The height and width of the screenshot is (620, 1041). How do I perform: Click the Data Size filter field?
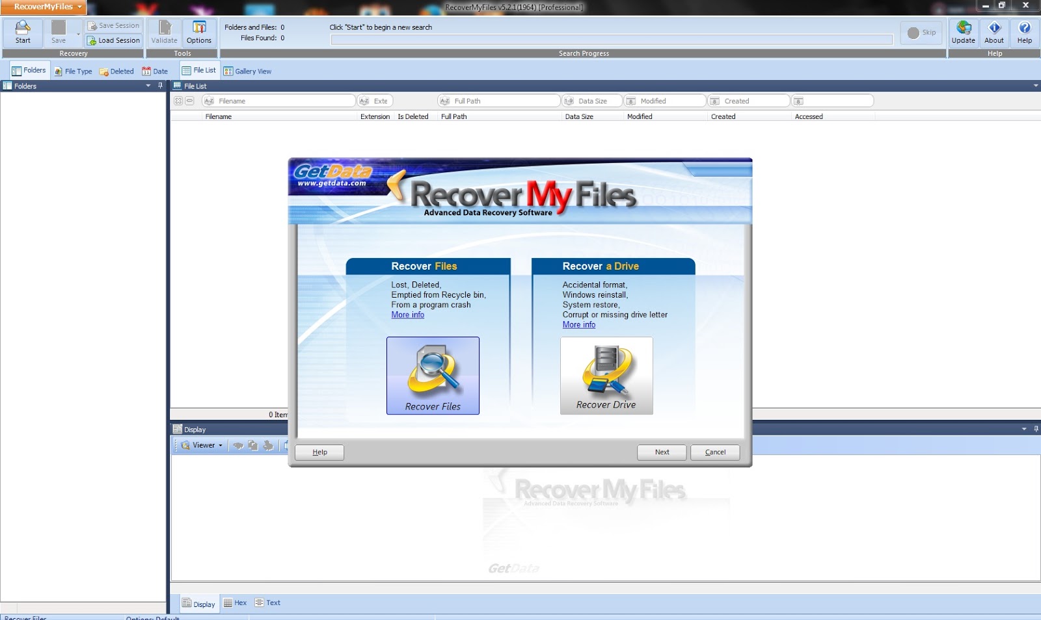pos(592,101)
